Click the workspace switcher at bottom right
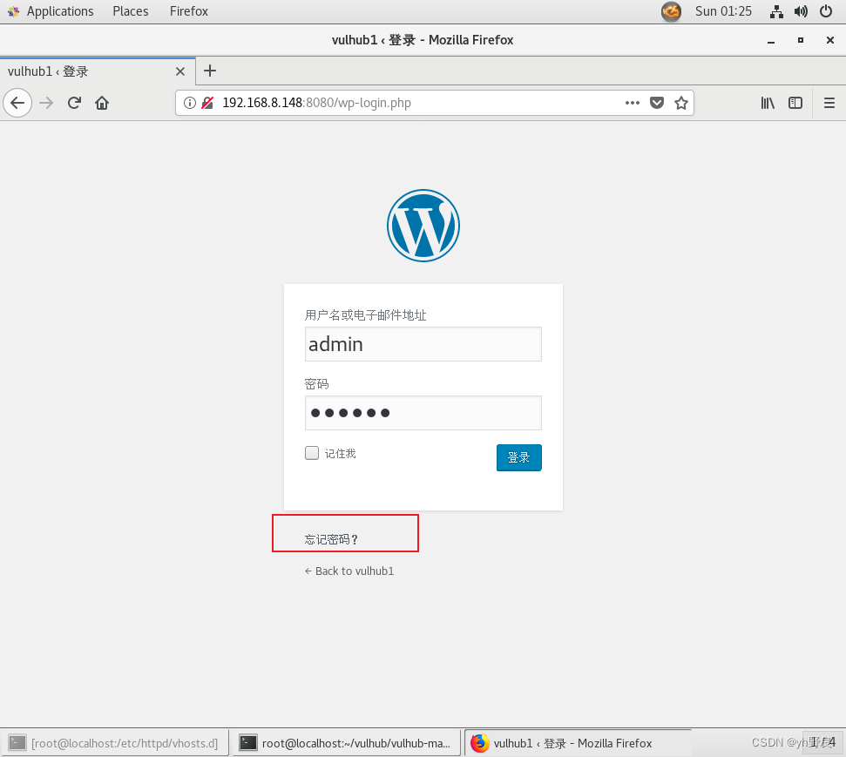This screenshot has width=846, height=757. click(822, 742)
